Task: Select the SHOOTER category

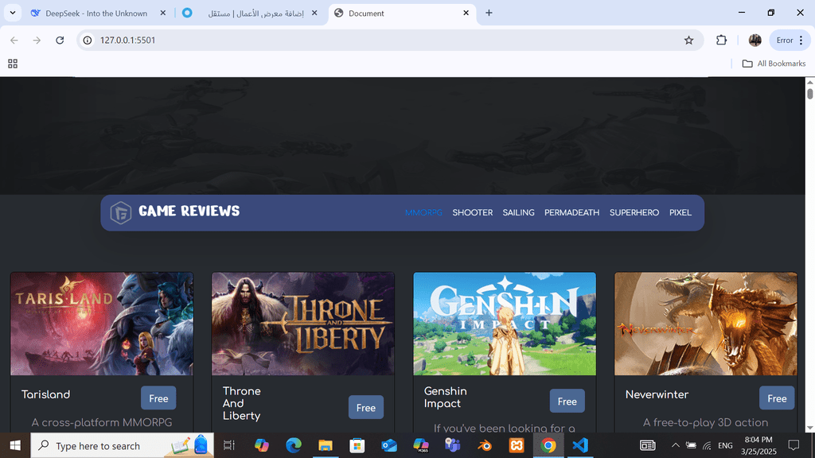Action: click(473, 212)
